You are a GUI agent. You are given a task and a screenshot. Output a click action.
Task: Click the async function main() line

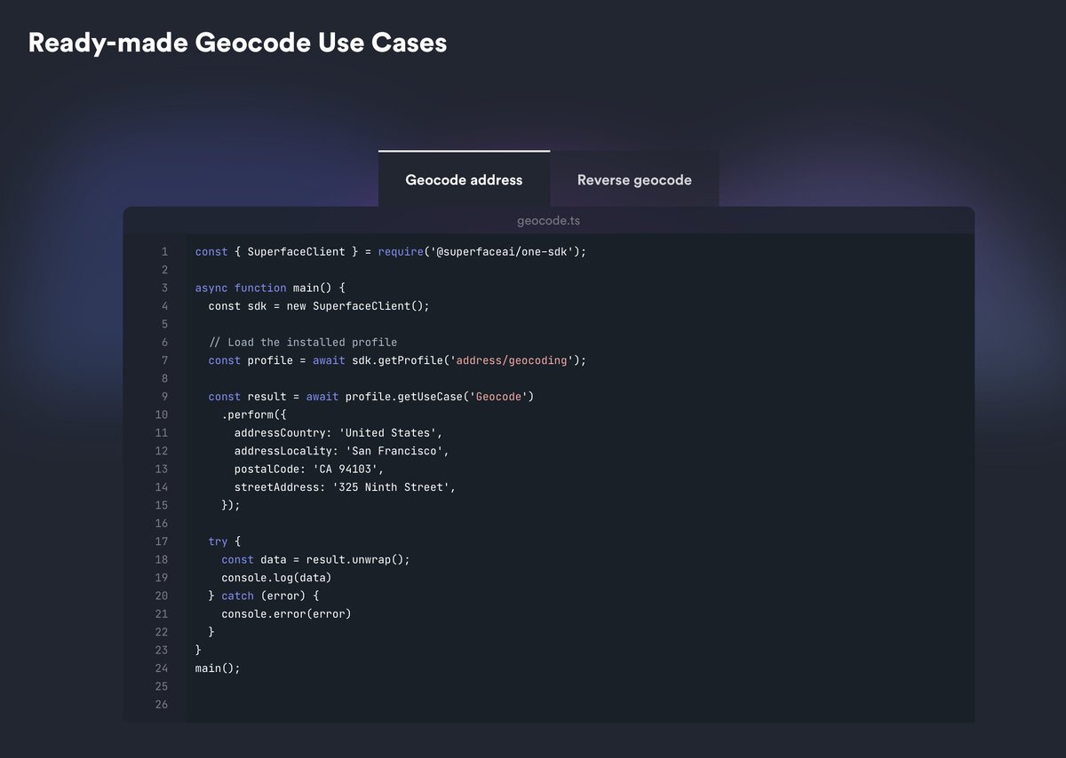(270, 288)
